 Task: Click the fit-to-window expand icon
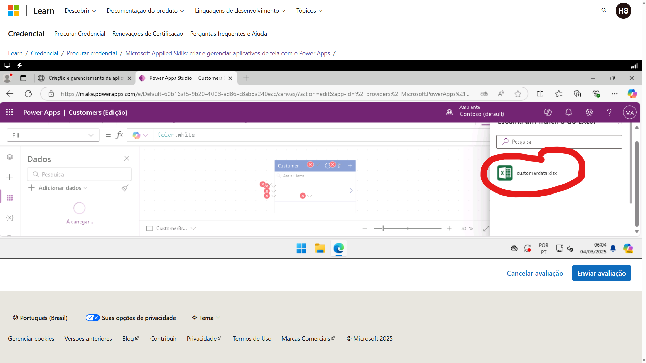click(486, 229)
